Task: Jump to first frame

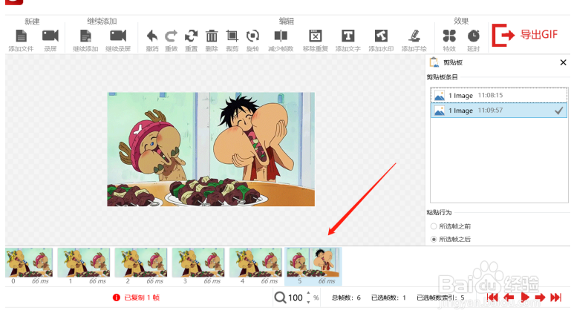Action: [x=492, y=298]
